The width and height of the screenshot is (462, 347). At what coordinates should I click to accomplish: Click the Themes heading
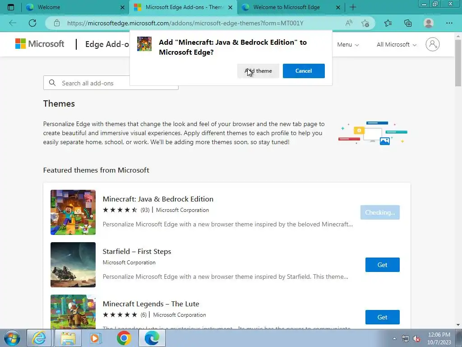59,103
